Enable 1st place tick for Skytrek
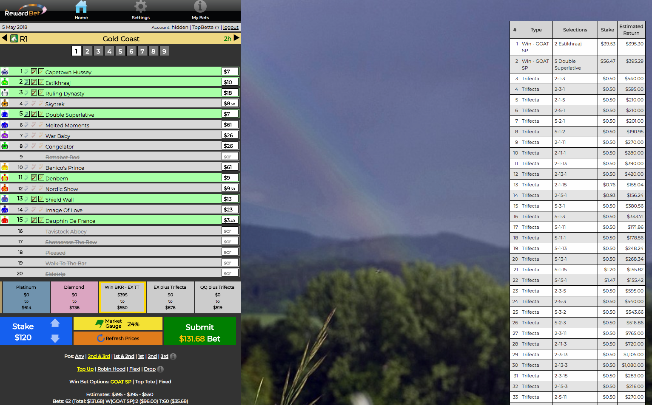 [x=27, y=103]
